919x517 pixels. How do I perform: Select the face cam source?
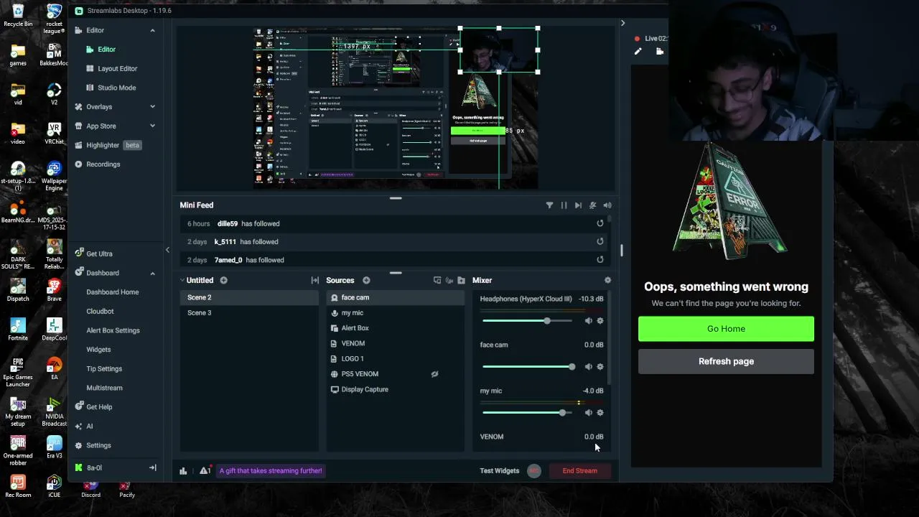(x=396, y=297)
